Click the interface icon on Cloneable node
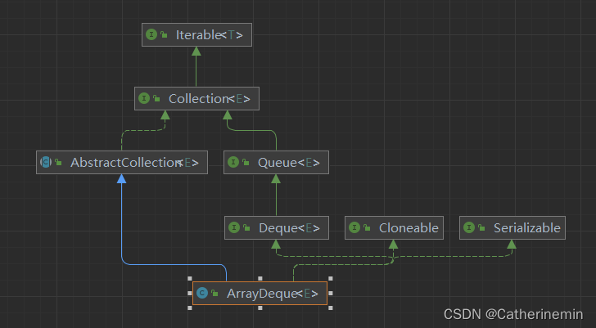Viewport: 596px width, 328px height. pos(354,227)
